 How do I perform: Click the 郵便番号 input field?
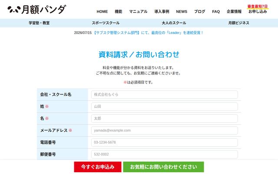click(164, 154)
